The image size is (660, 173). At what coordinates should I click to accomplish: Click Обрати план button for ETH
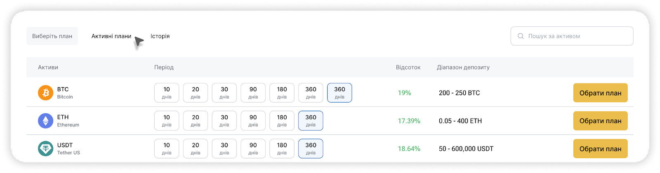pos(601,121)
